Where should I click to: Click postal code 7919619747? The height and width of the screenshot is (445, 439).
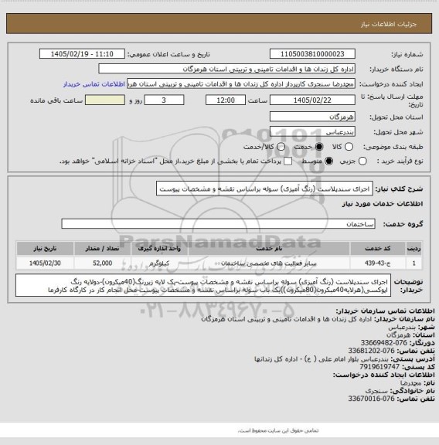(379, 367)
